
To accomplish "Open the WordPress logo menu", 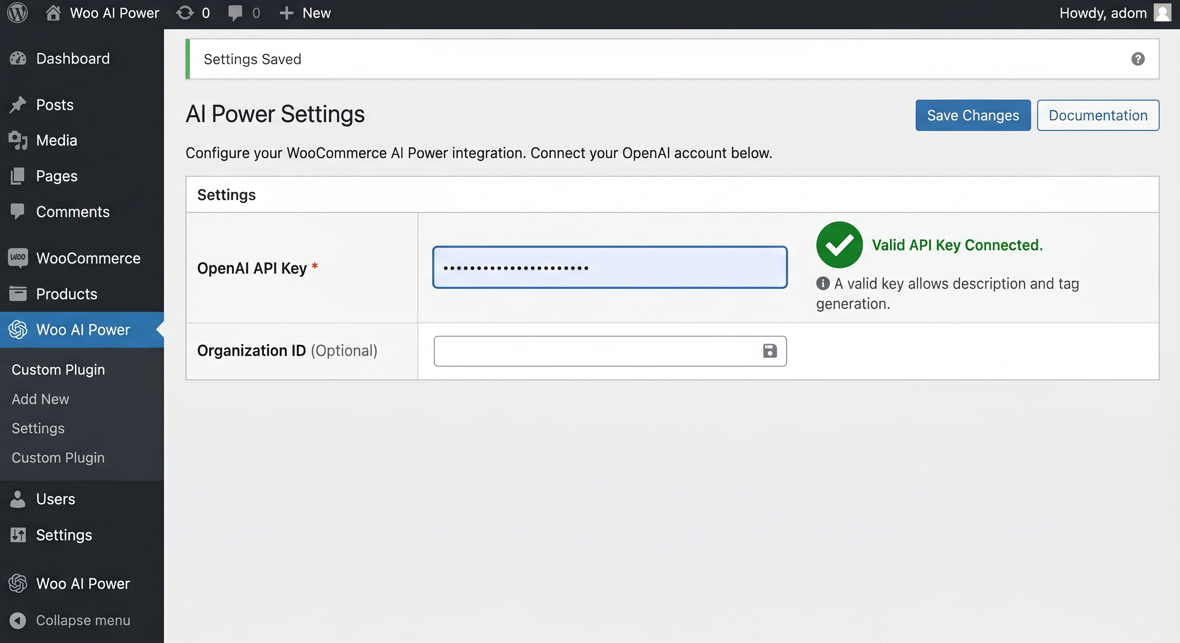I will (x=18, y=13).
